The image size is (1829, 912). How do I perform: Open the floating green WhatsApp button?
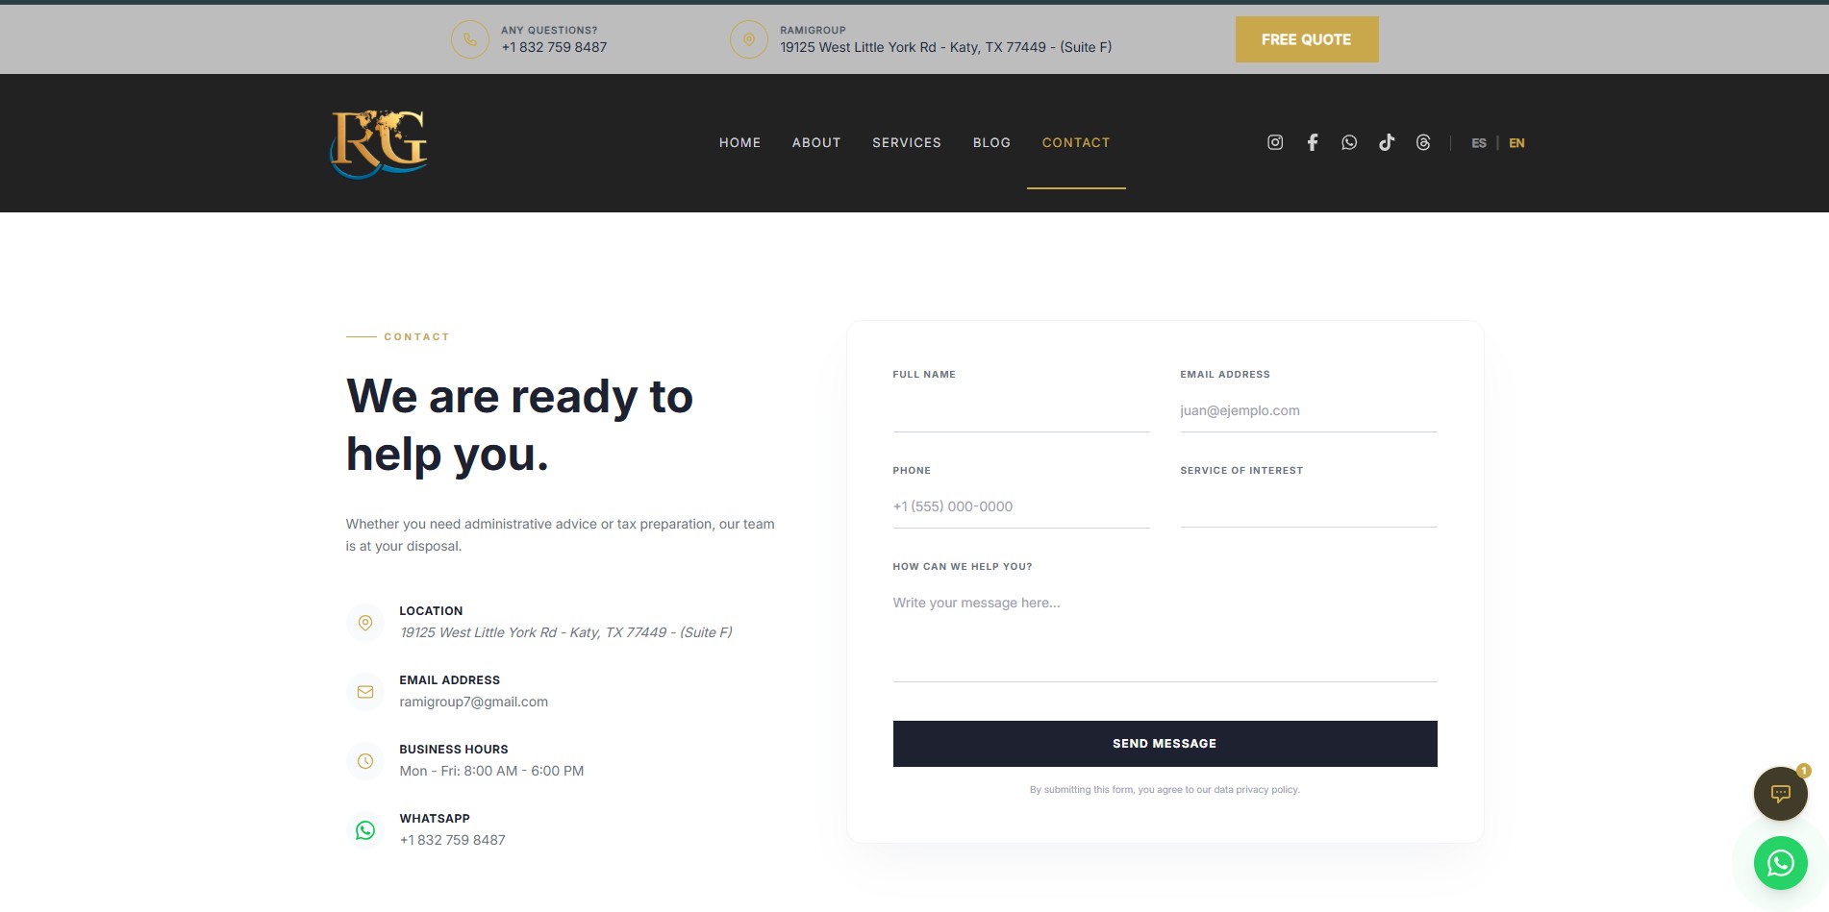tap(1781, 863)
